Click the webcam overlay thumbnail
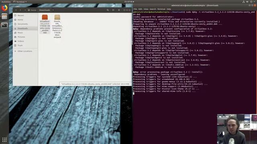257x144 pixels. (237, 129)
